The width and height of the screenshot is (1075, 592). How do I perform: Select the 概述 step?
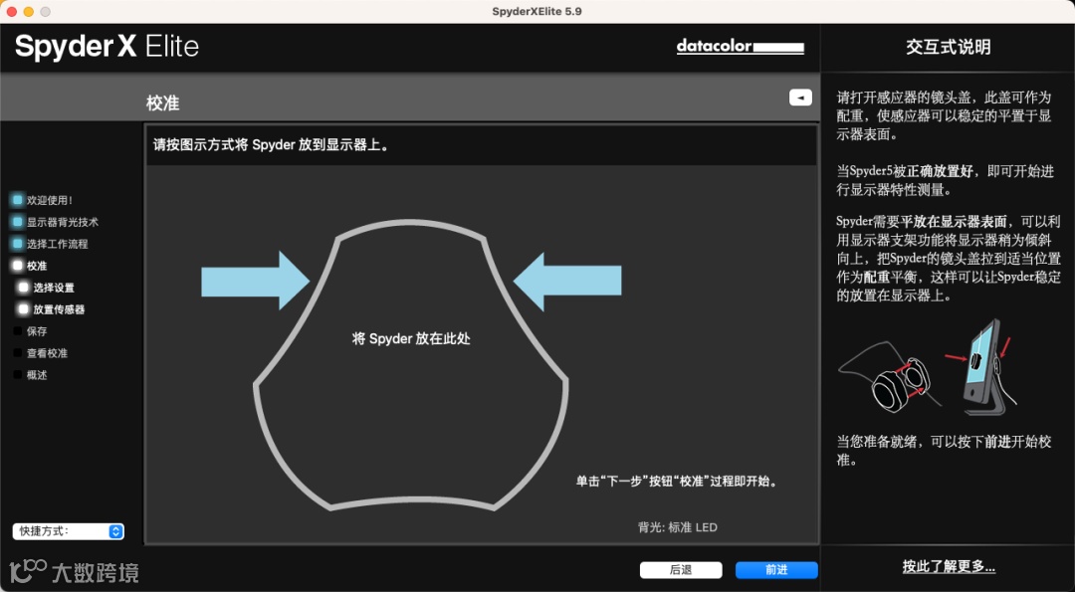click(x=30, y=375)
